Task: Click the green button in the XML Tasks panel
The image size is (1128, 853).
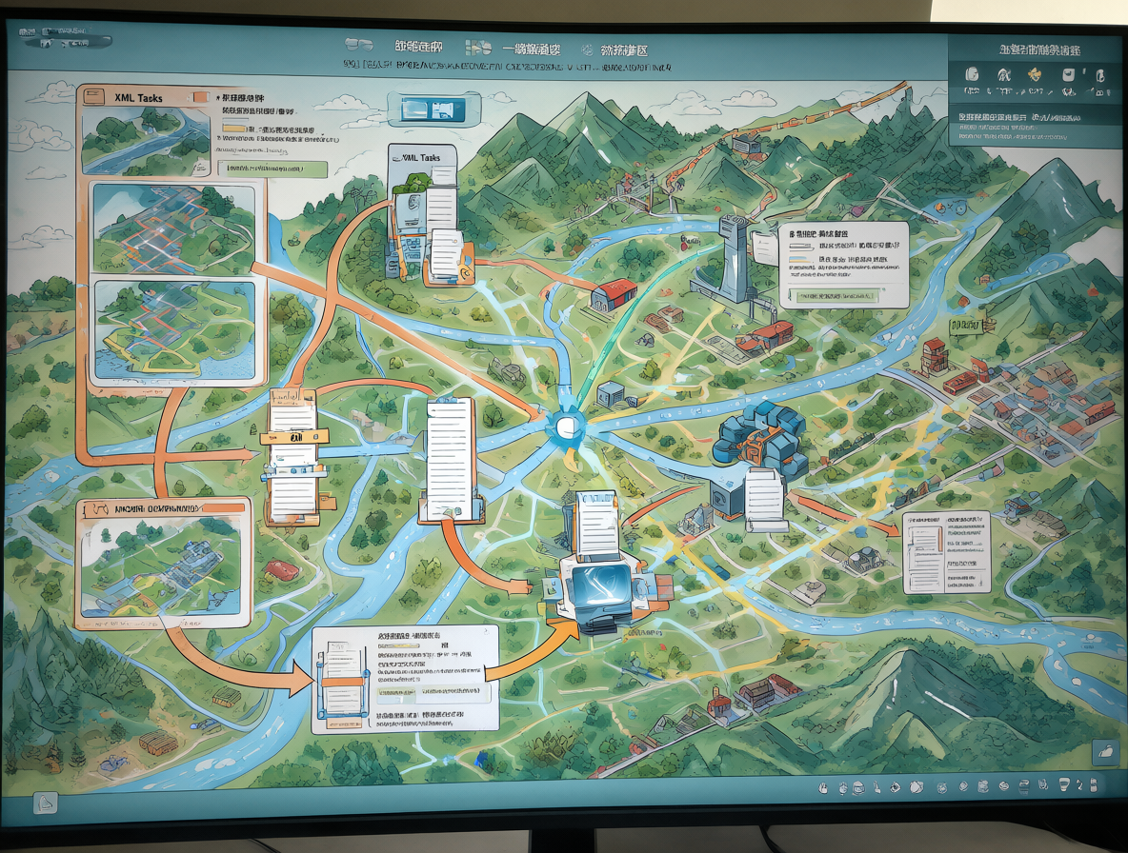Action: 272,169
